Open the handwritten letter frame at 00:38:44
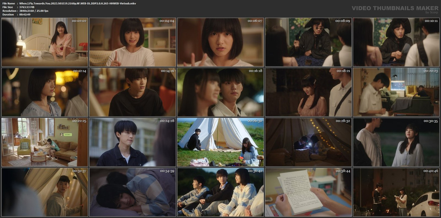 click(308, 192)
